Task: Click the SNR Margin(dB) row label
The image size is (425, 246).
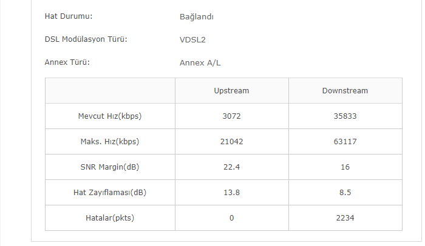Action: [110, 167]
